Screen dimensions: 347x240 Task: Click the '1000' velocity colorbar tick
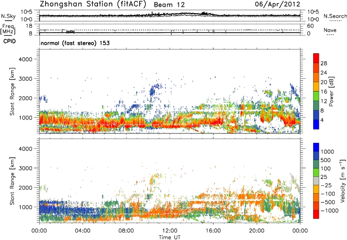[x=327, y=152]
